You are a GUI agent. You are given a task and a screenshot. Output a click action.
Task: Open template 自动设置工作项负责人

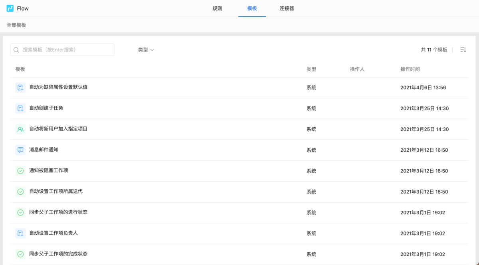pos(53,233)
